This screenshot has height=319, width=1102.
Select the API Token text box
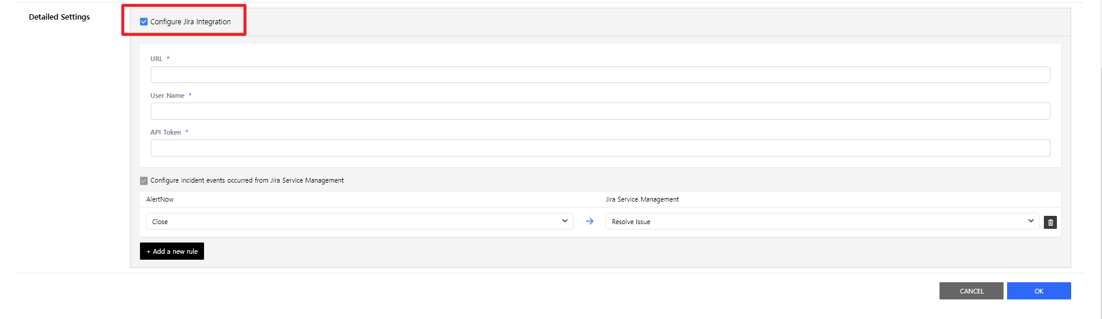600,148
